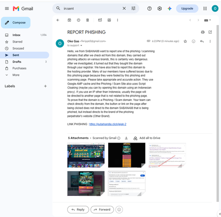This screenshot has height=217, width=221.
Task: Open the input tools keyboard dropdown
Action: point(207,20)
